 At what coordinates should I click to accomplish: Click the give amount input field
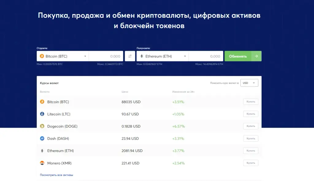[106, 56]
